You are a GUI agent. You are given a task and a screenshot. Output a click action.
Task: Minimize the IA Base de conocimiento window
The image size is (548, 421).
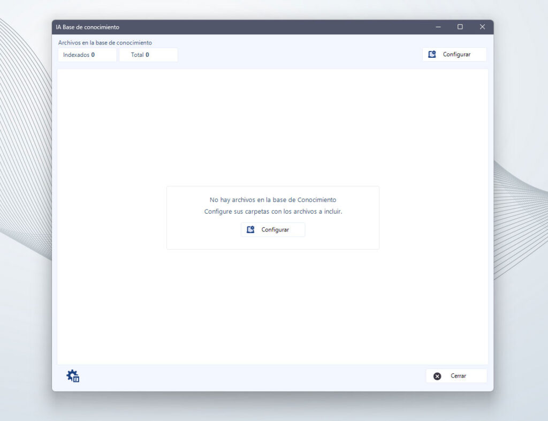(x=438, y=27)
